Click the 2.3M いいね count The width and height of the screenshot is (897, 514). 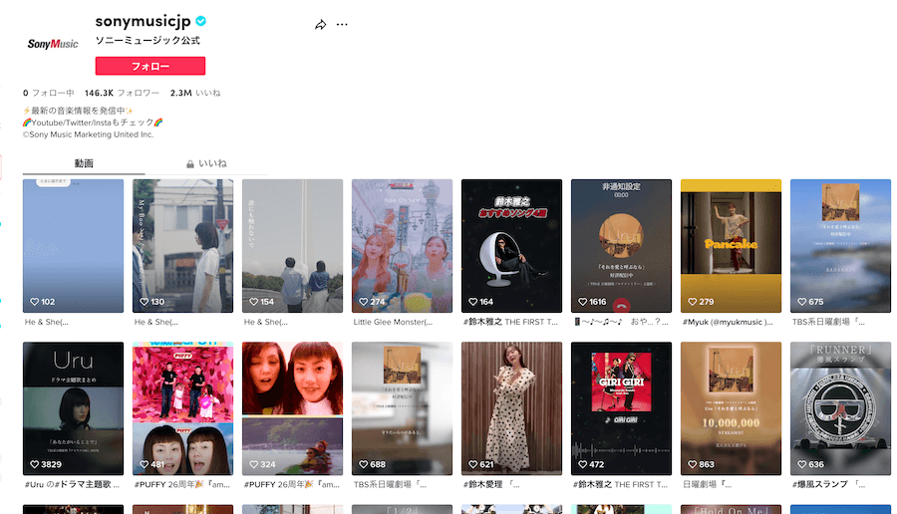click(x=195, y=93)
